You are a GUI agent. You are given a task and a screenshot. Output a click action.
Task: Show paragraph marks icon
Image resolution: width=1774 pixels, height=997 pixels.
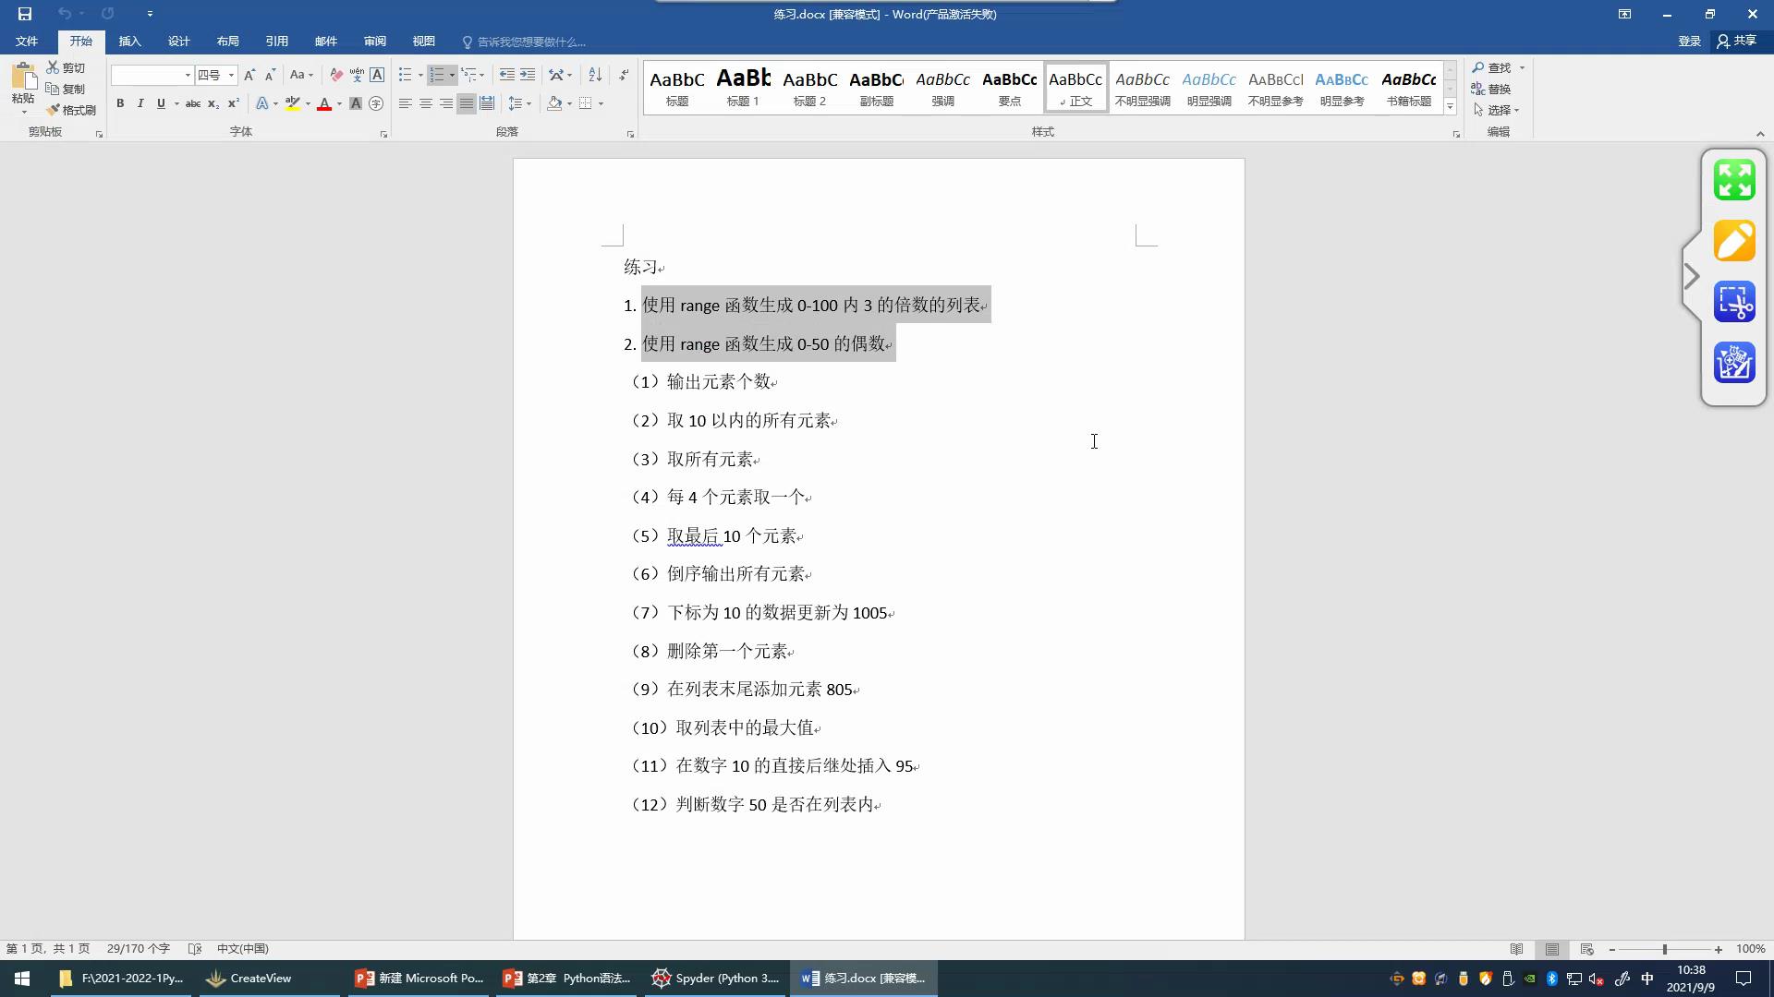(624, 75)
